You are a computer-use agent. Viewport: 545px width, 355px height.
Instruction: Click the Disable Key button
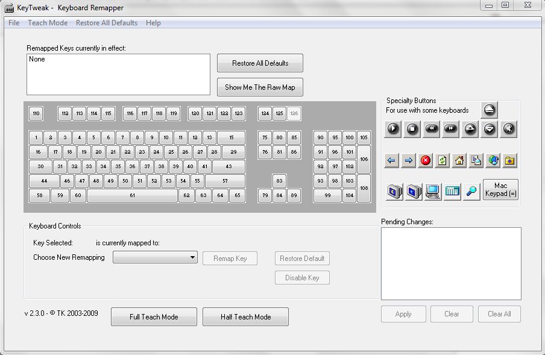point(302,277)
